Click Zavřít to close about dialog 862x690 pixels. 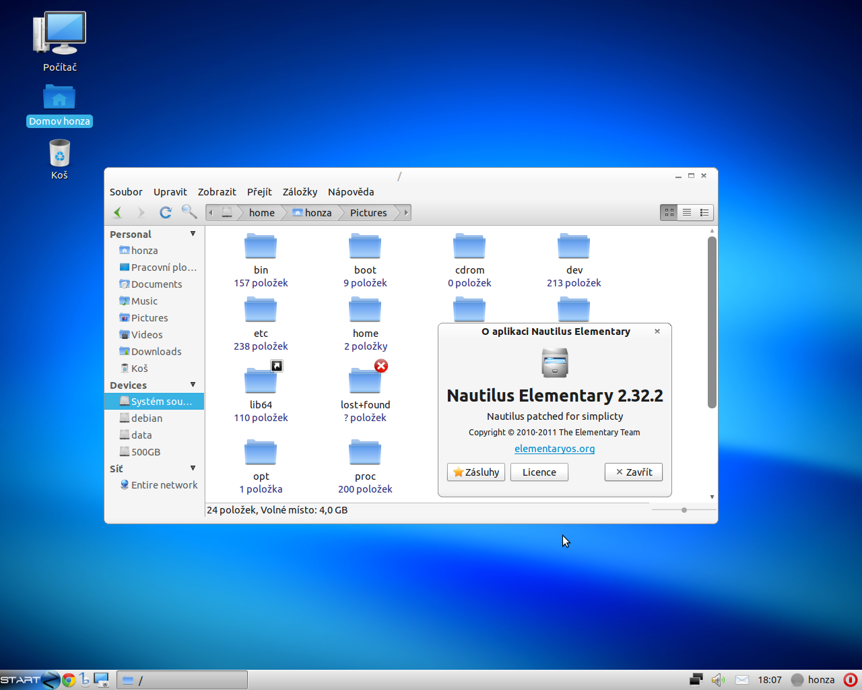[634, 472]
